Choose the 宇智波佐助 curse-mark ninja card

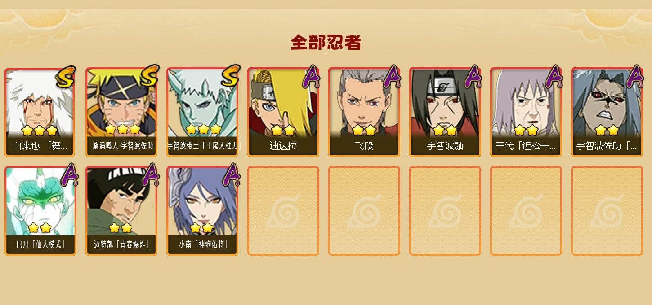point(607,112)
